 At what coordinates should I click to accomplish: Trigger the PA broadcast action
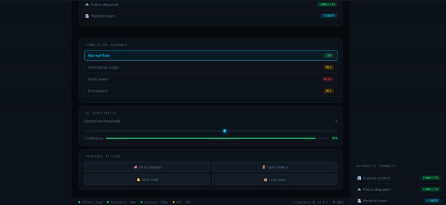pyautogui.click(x=147, y=167)
